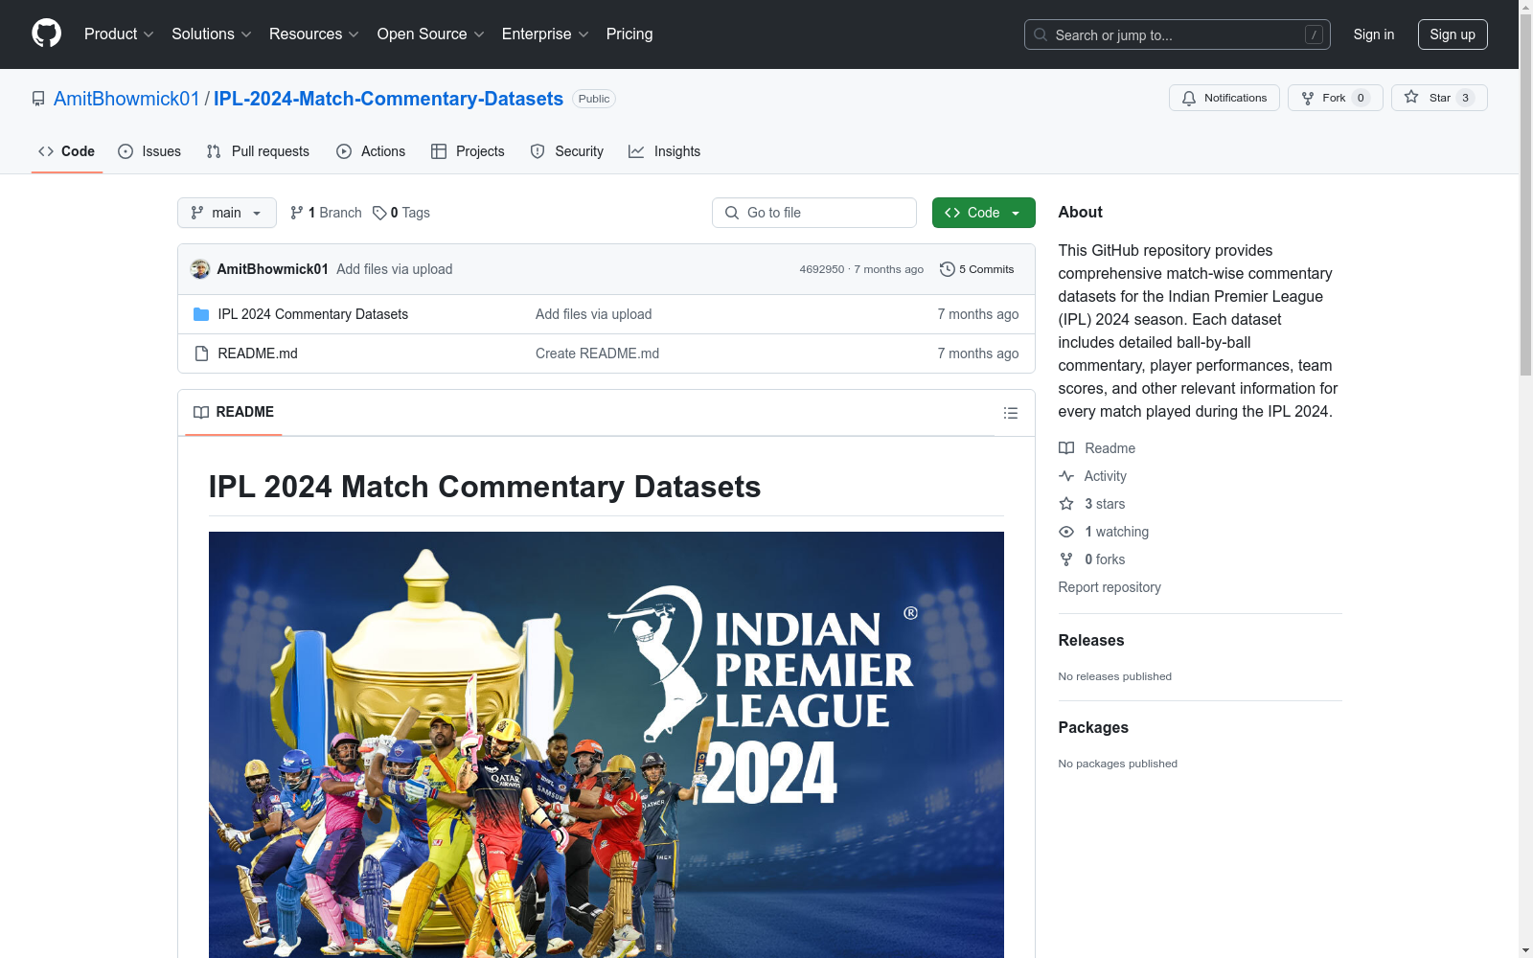Open commit hash 4692950
The image size is (1533, 958).
[822, 269]
